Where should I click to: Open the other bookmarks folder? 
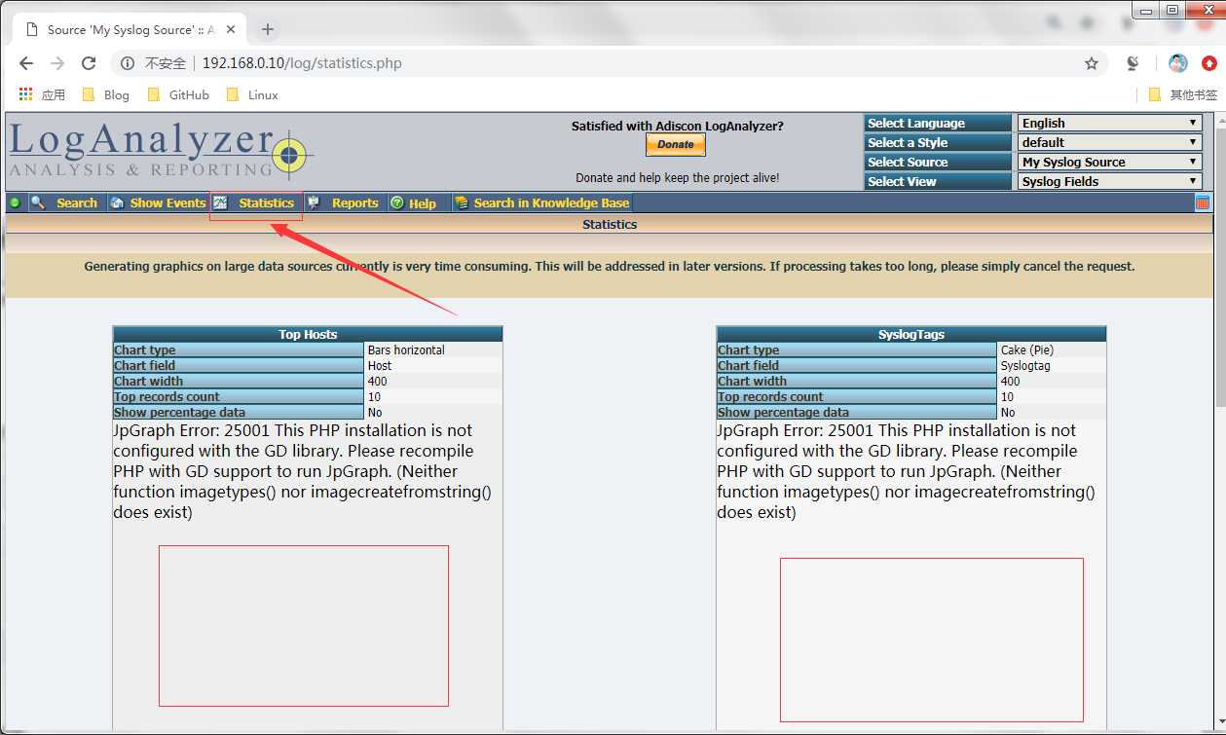tap(1183, 94)
